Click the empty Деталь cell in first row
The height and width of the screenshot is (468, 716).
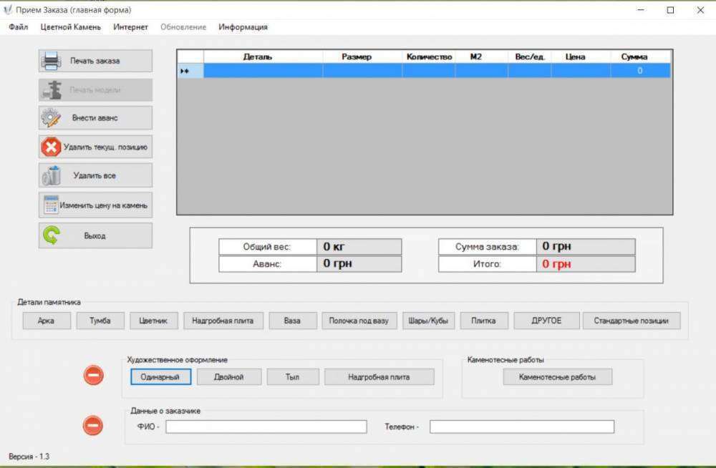click(x=263, y=71)
